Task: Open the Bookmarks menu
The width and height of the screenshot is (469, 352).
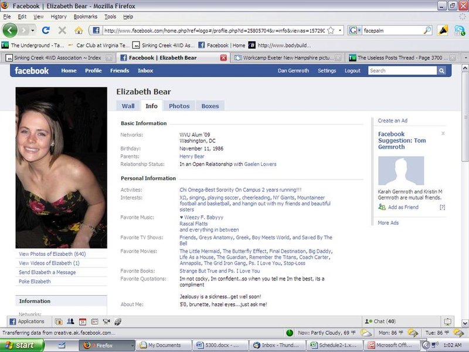Action: coord(86,17)
